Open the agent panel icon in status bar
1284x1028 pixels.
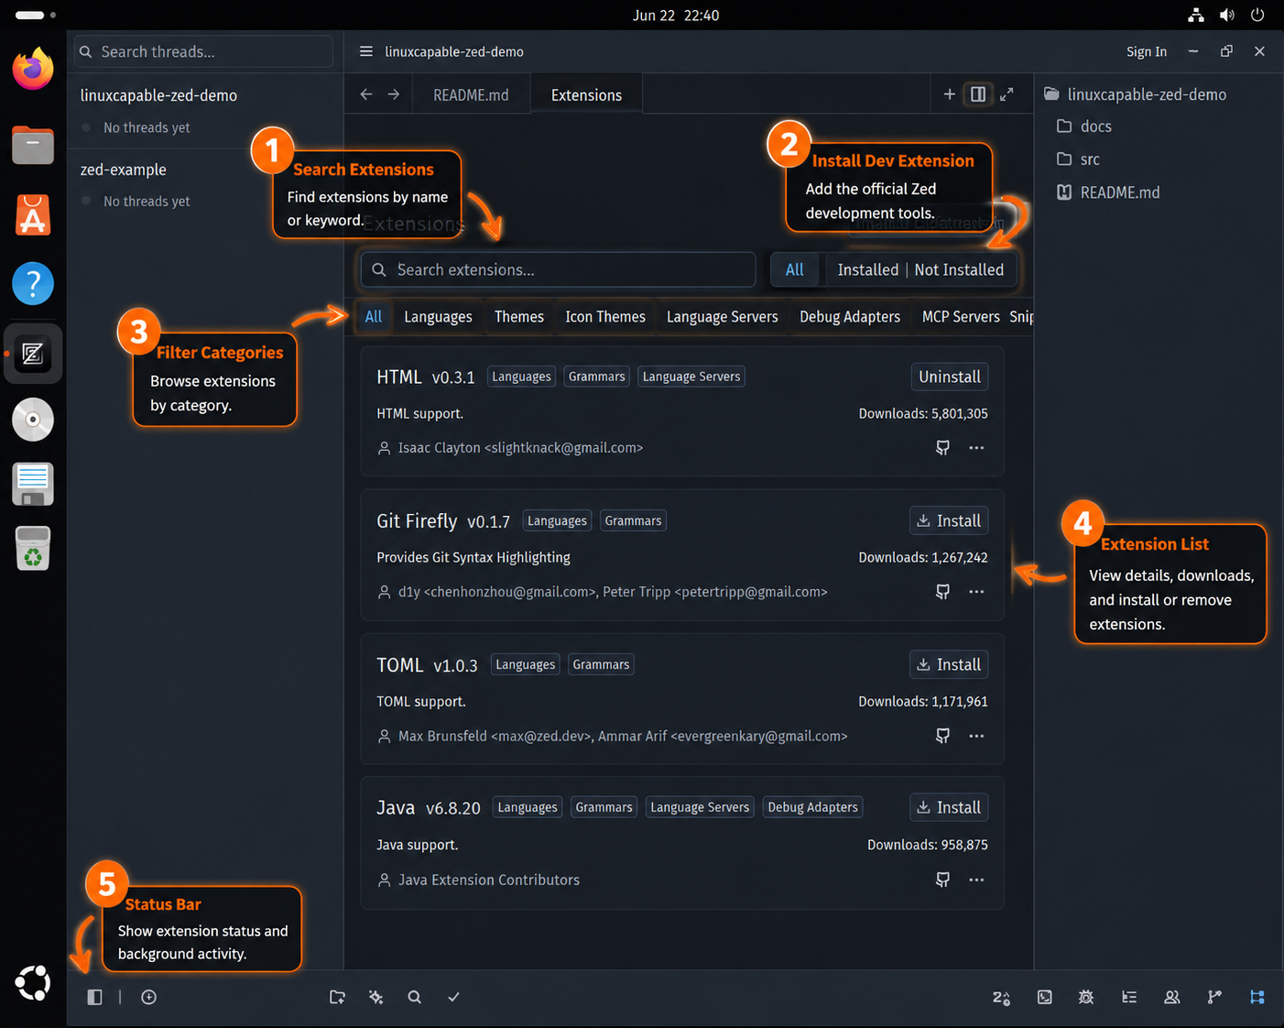1002,997
